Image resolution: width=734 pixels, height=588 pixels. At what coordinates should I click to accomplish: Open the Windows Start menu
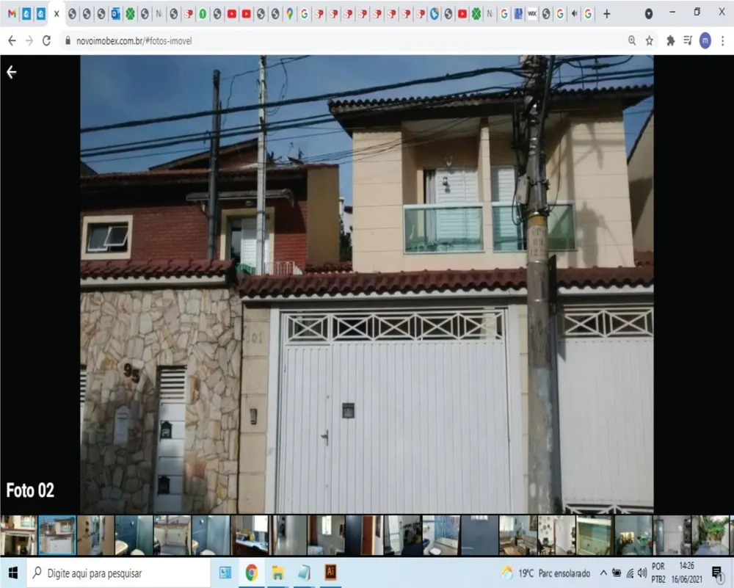coord(13,573)
